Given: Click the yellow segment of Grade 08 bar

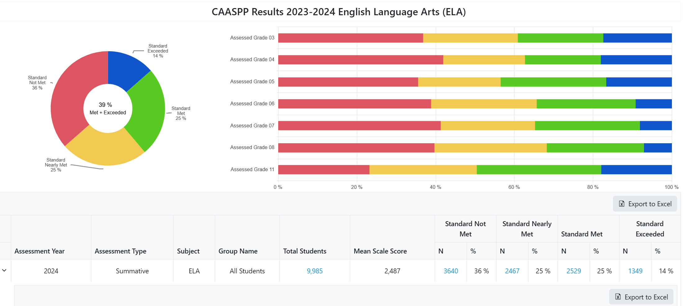Looking at the screenshot, I should pos(491,148).
